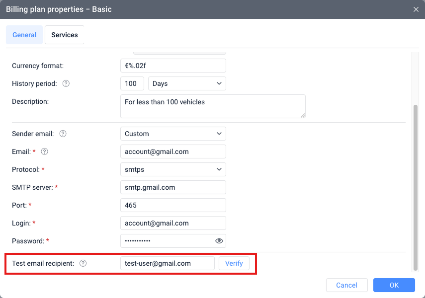Select the General tab
425x298 pixels.
point(24,35)
